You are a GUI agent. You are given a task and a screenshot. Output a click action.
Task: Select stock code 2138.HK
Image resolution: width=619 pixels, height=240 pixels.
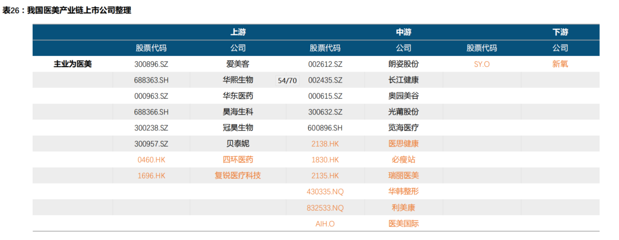click(326, 144)
